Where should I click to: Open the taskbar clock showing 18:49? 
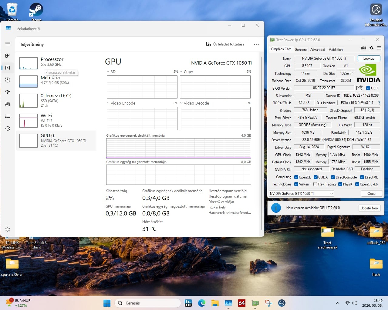pos(372,303)
